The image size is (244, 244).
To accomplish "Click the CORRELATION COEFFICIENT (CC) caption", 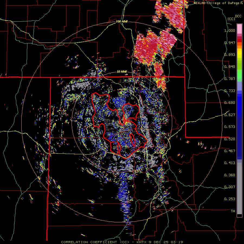I will tap(95, 242).
